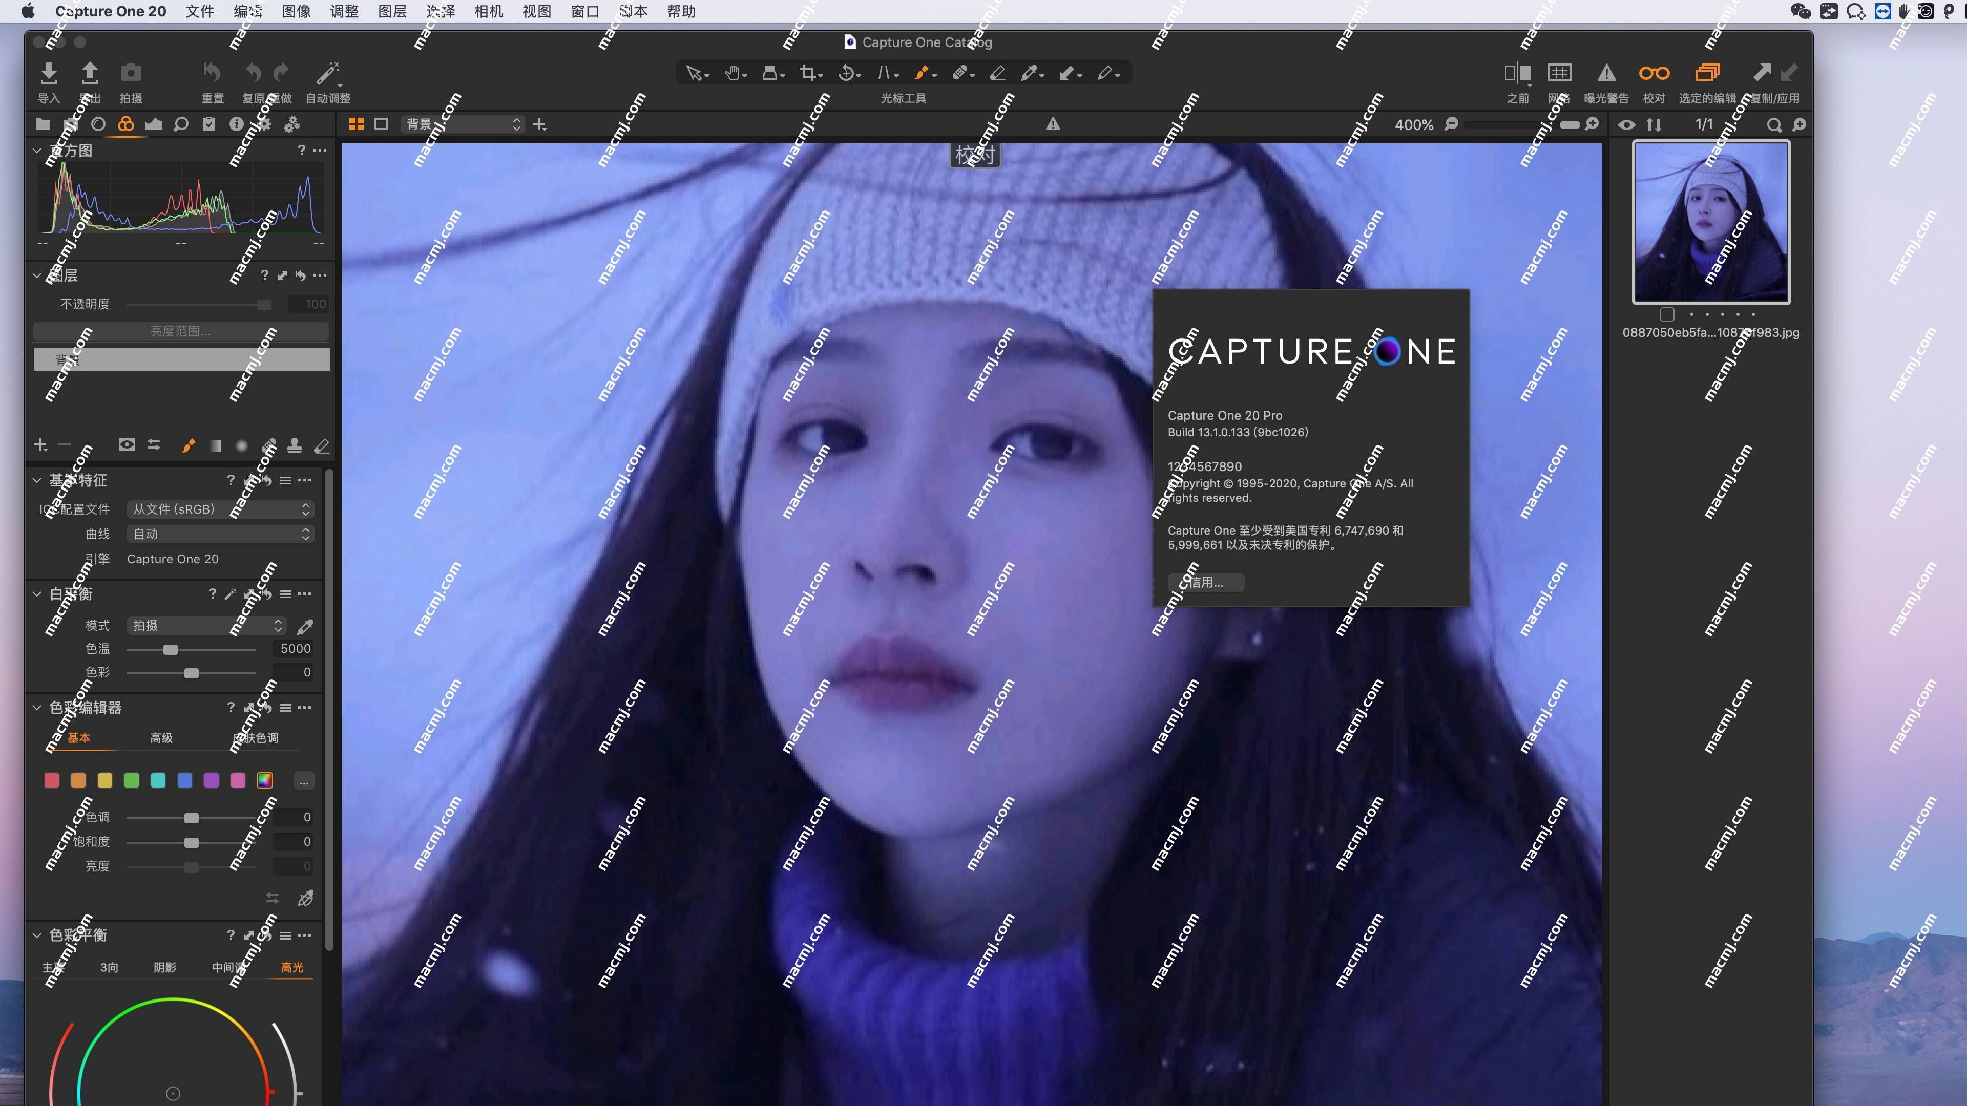Image resolution: width=1967 pixels, height=1106 pixels.
Task: Click the 色温 value field 5000
Action: pyautogui.click(x=293, y=649)
